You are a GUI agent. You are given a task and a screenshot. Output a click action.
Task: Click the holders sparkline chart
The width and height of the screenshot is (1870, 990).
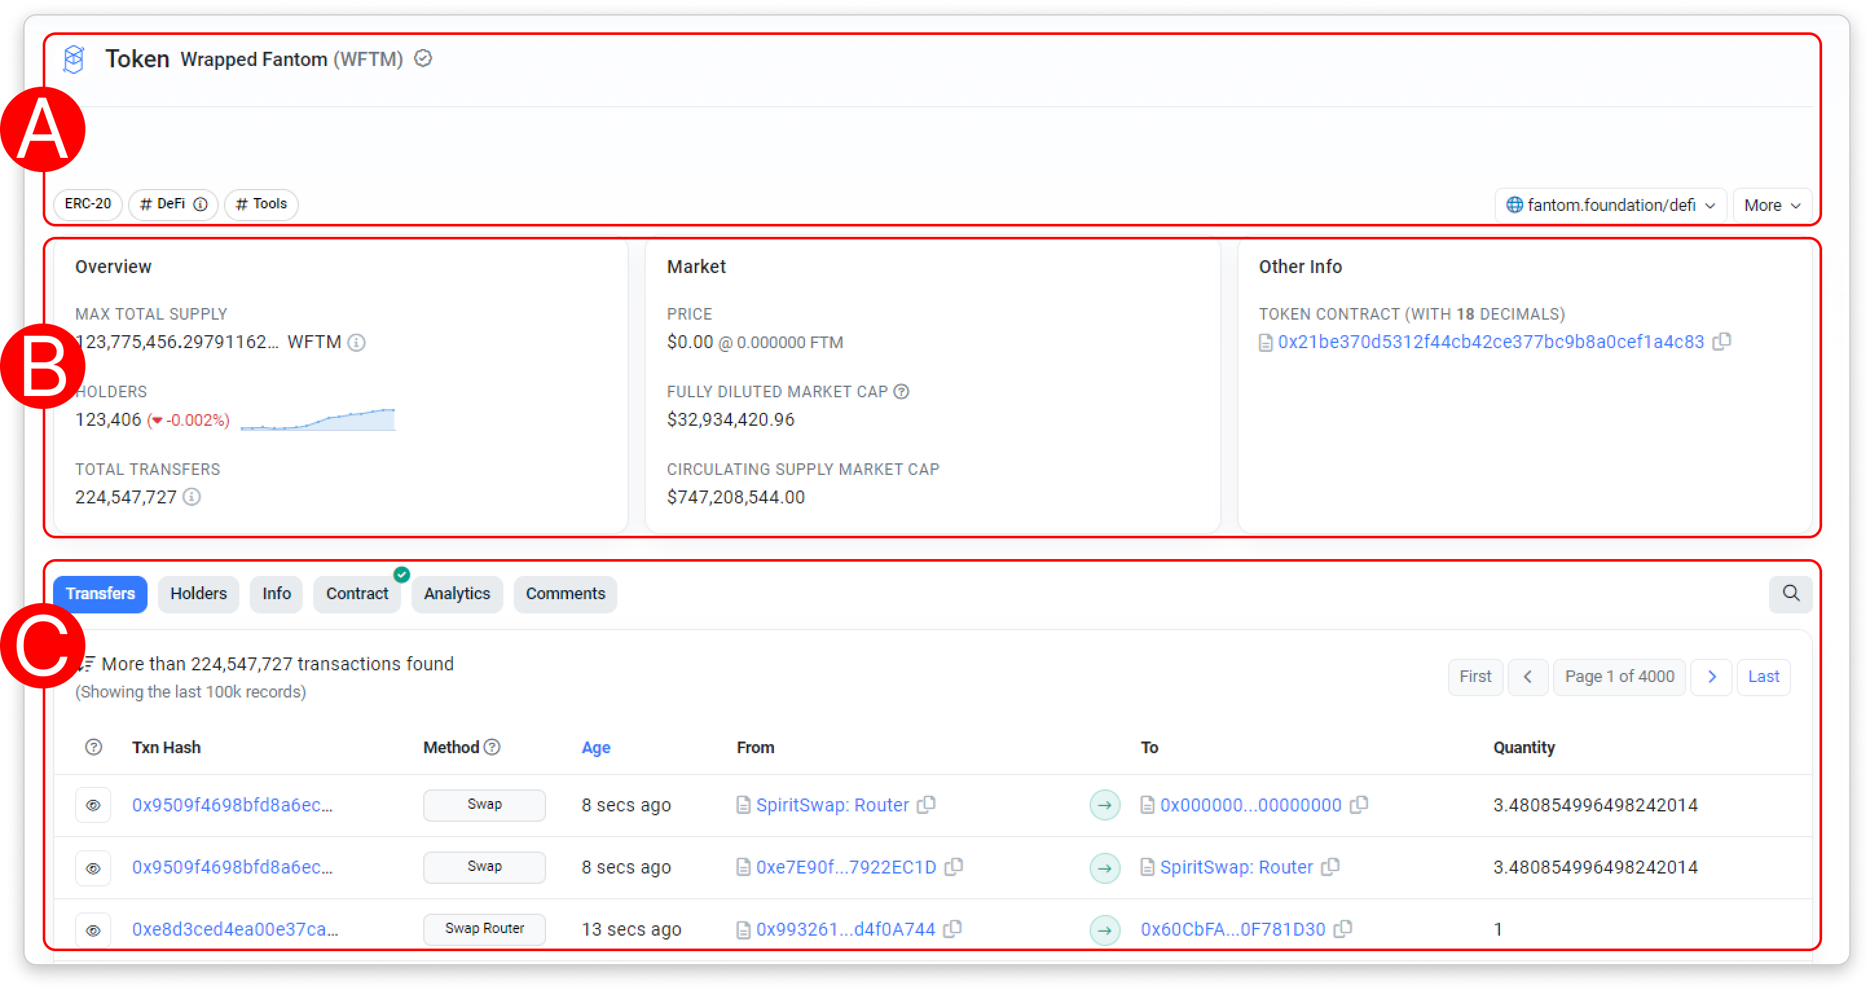(318, 419)
